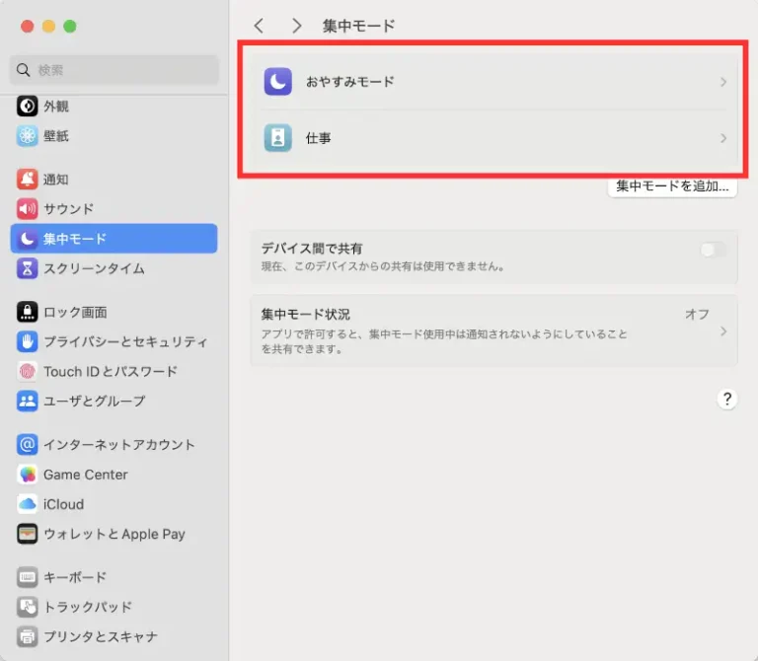Screen dimensions: 758x661
Task: Open help with the question mark button
Action: [727, 400]
